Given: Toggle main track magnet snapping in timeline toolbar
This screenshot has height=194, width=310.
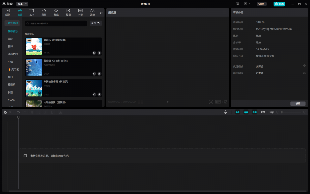Looking at the screenshot, I should pyautogui.click(x=238, y=112).
